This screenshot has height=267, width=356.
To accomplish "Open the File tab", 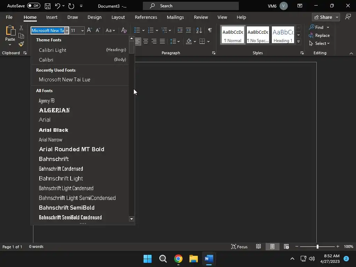I will (9, 17).
